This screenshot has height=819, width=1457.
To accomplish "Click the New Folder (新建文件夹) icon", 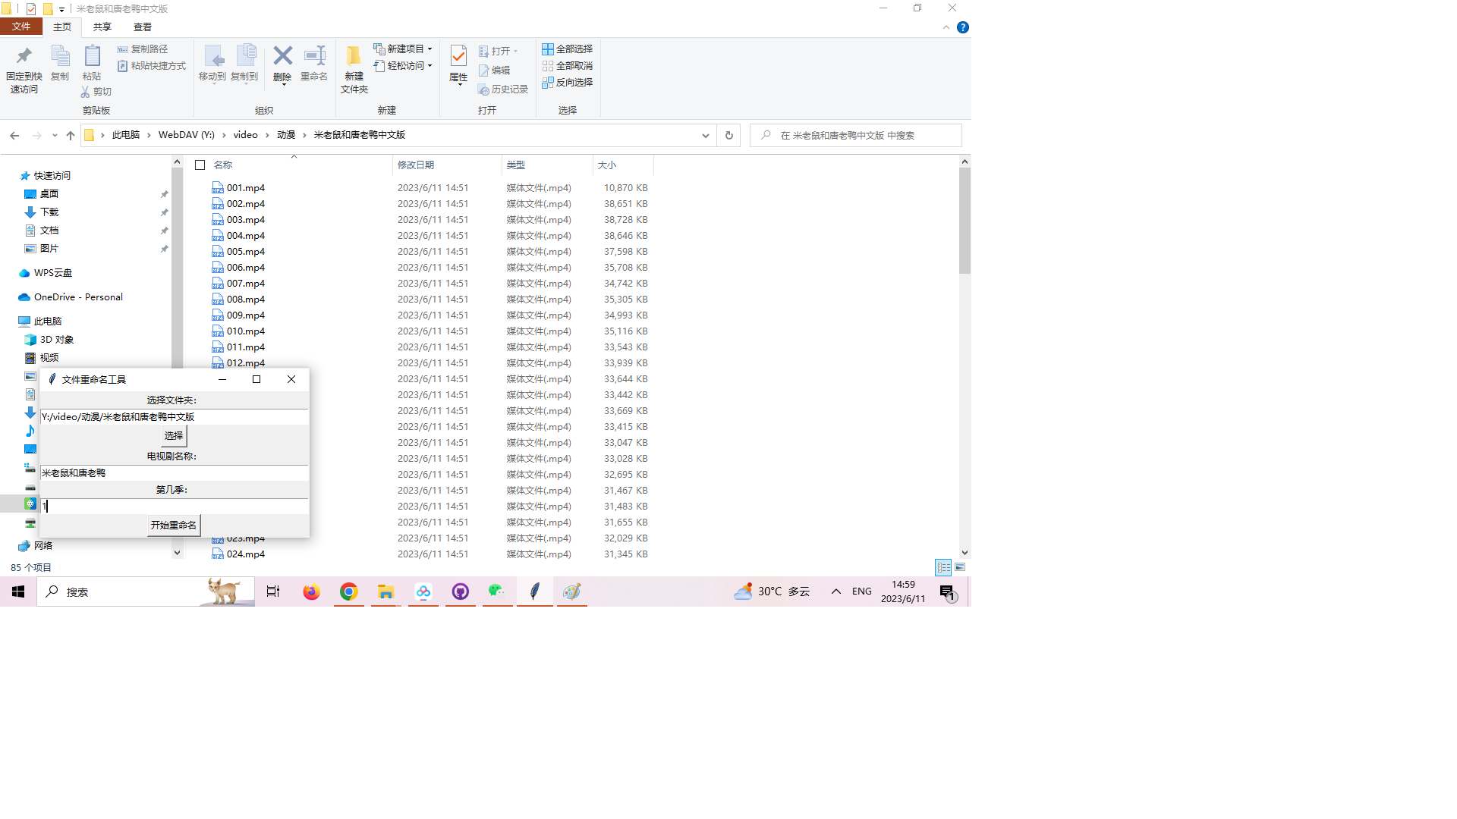I will pyautogui.click(x=354, y=58).
